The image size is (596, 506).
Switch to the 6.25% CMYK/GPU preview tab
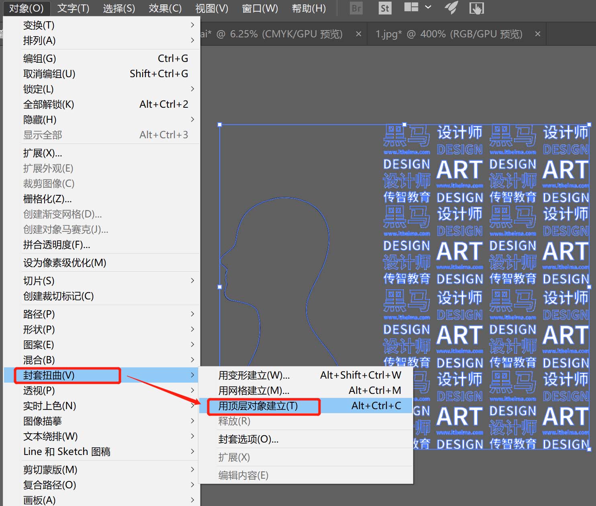coord(271,34)
